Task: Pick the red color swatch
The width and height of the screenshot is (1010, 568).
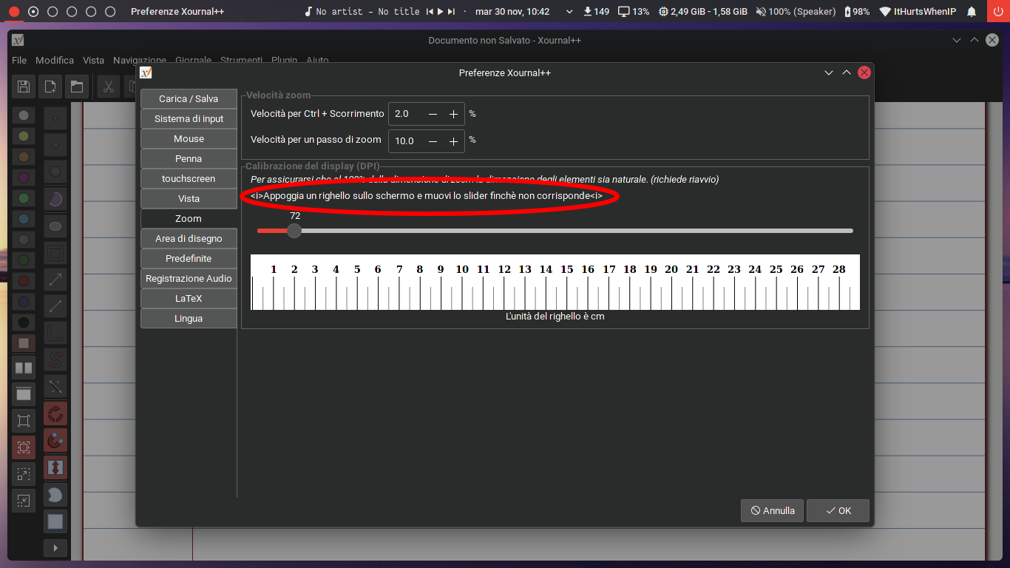Action: pos(24,281)
